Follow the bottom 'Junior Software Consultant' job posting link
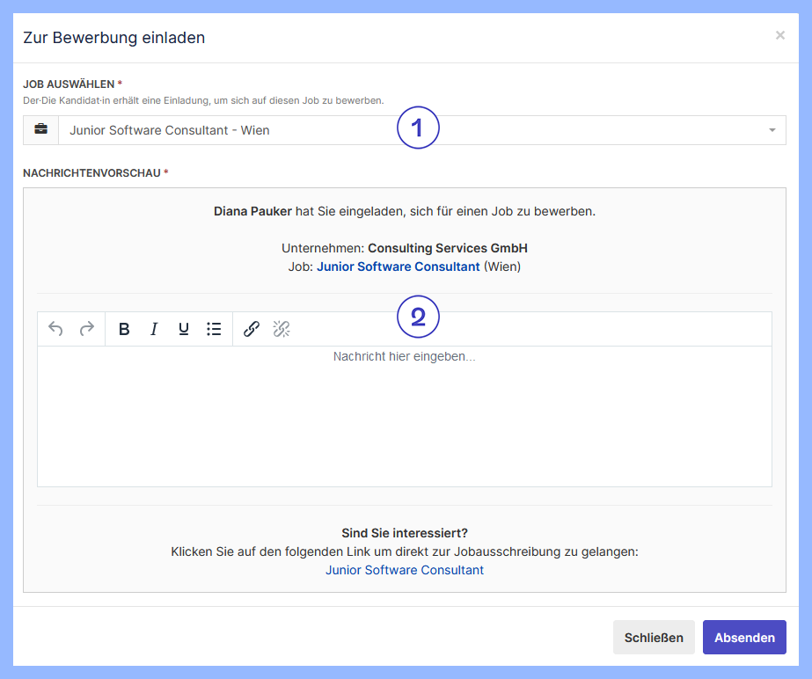Viewport: 812px width, 679px height. coord(405,570)
